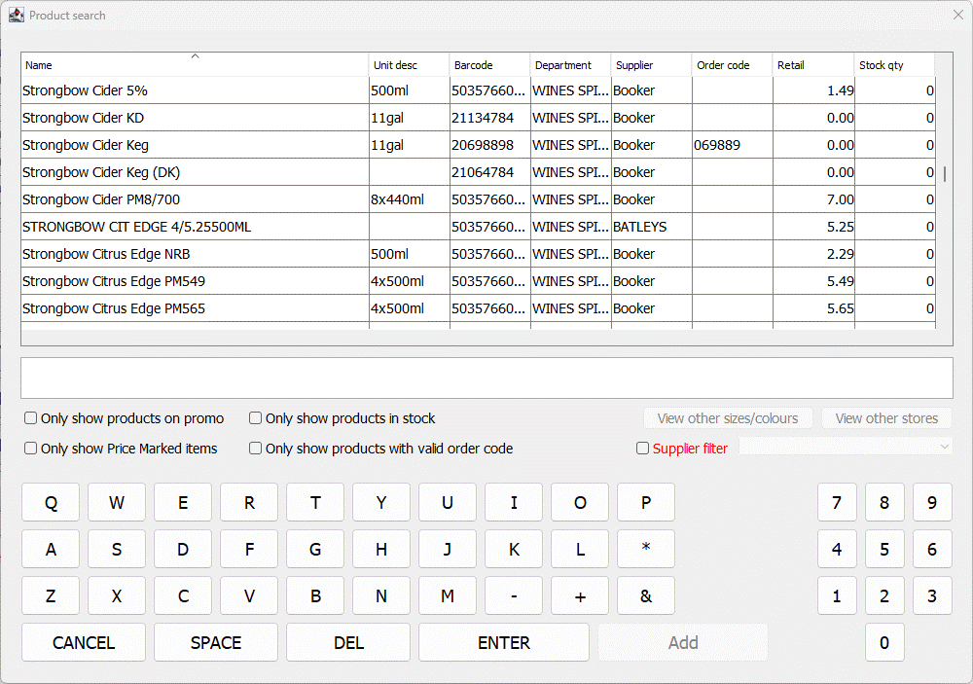Image resolution: width=973 pixels, height=684 pixels.
Task: Tap the minus key
Action: (x=514, y=595)
